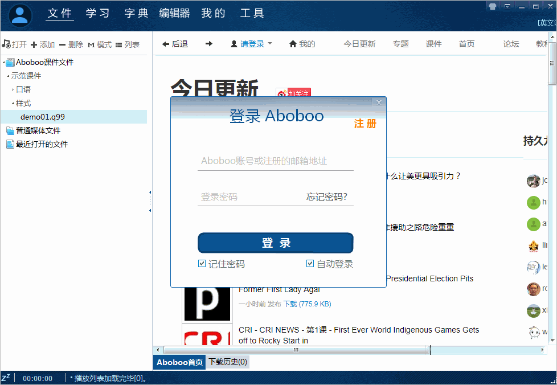Open the 文件 menu
The width and height of the screenshot is (557, 385).
point(60,13)
